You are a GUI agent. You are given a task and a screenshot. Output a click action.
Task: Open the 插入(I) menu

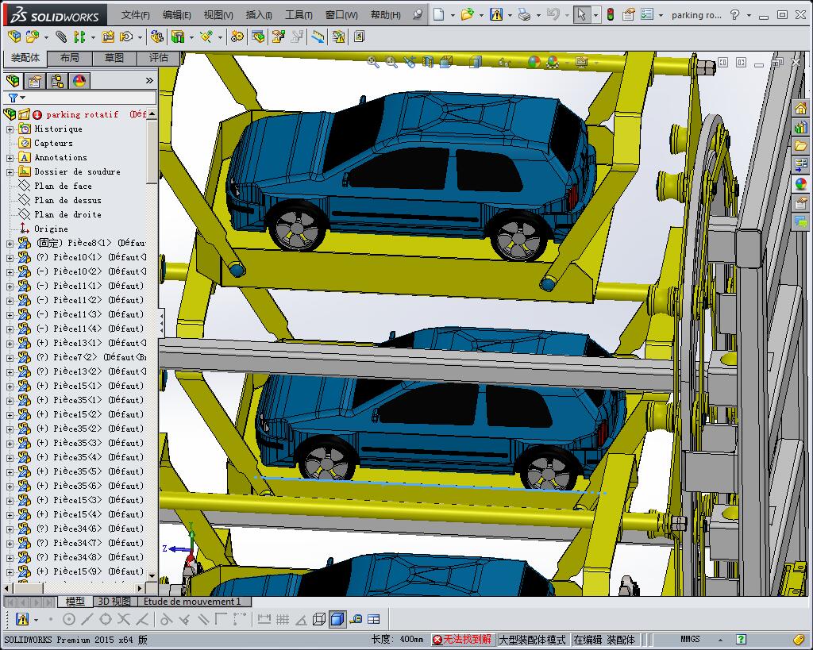(x=259, y=15)
